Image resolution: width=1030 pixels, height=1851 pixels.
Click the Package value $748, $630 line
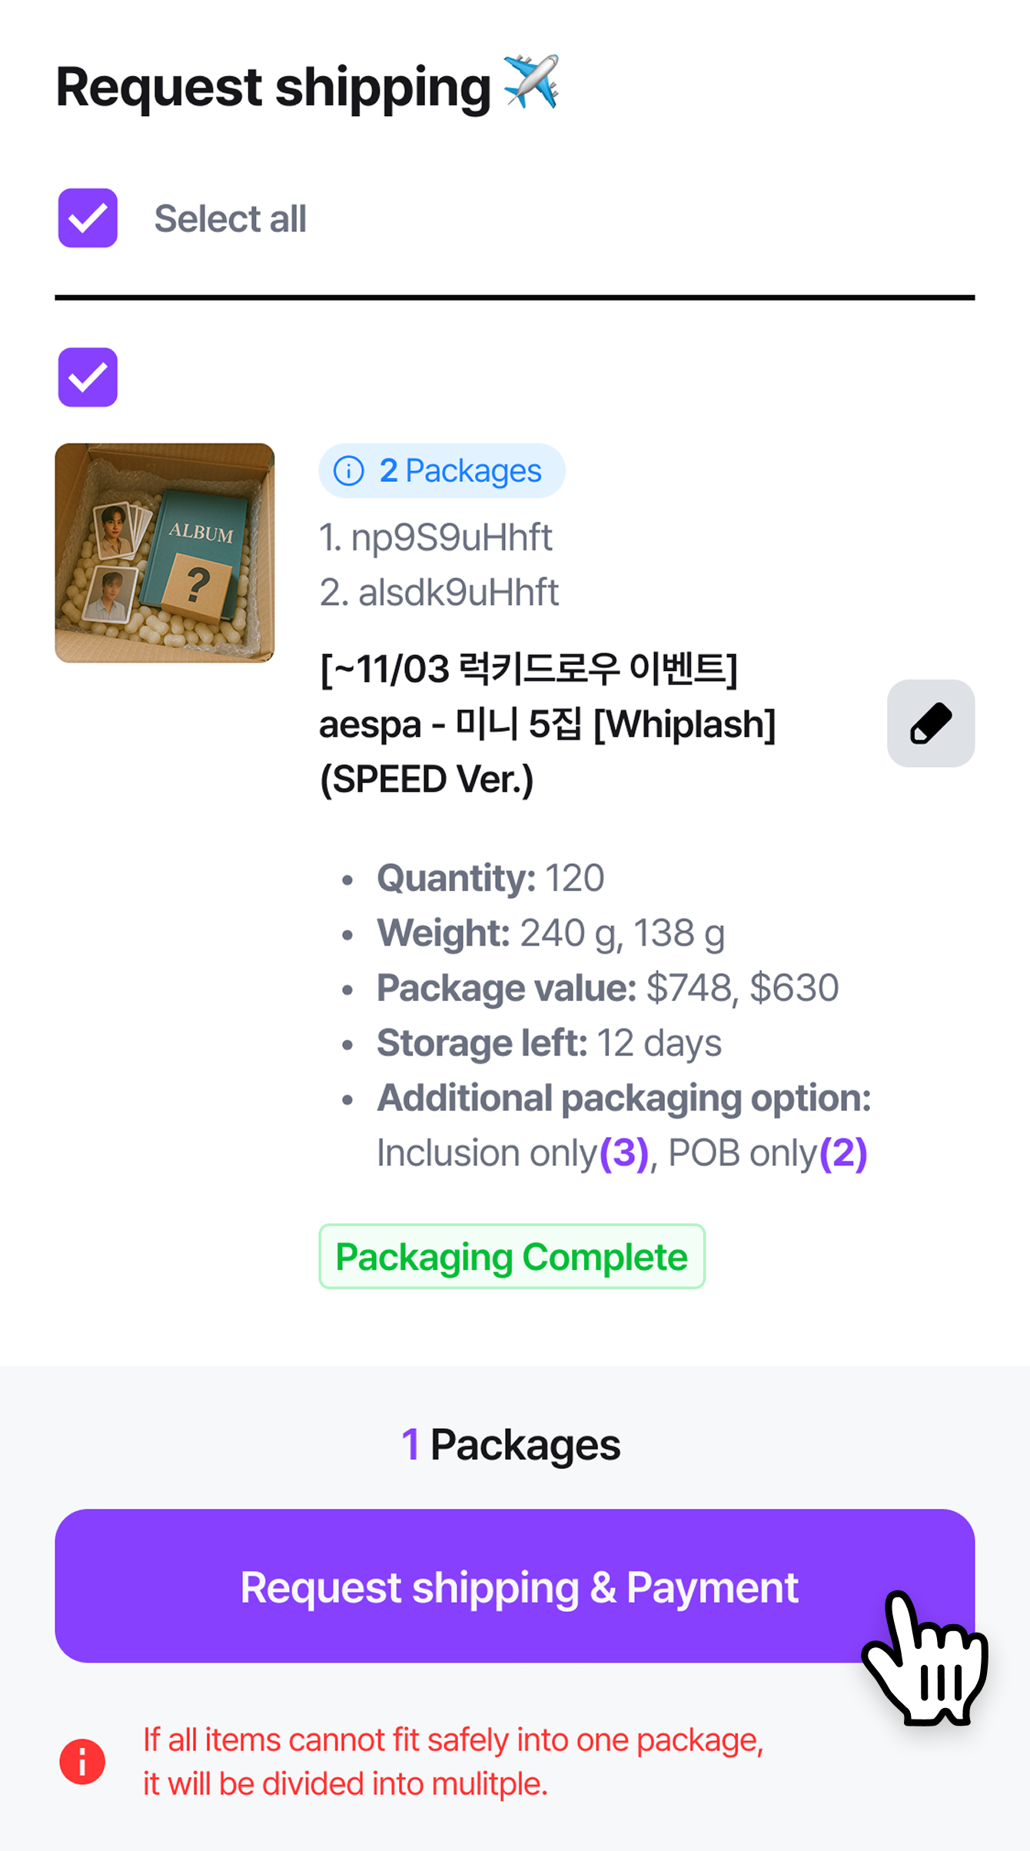click(607, 988)
